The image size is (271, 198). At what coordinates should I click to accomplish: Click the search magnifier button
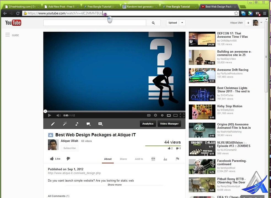153,23
